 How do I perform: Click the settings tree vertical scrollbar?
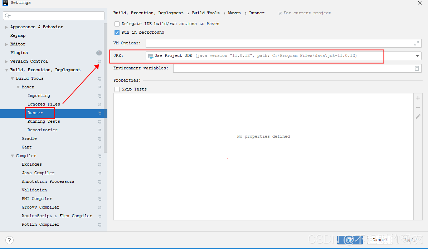click(106, 88)
